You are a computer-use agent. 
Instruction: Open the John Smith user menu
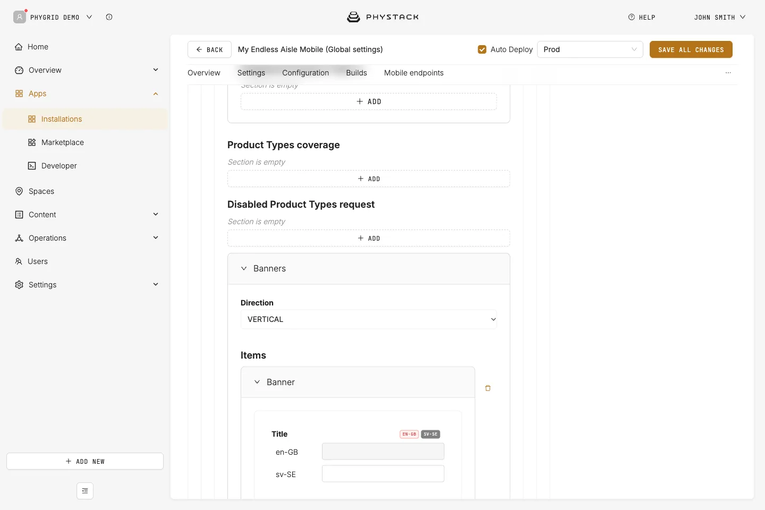720,17
